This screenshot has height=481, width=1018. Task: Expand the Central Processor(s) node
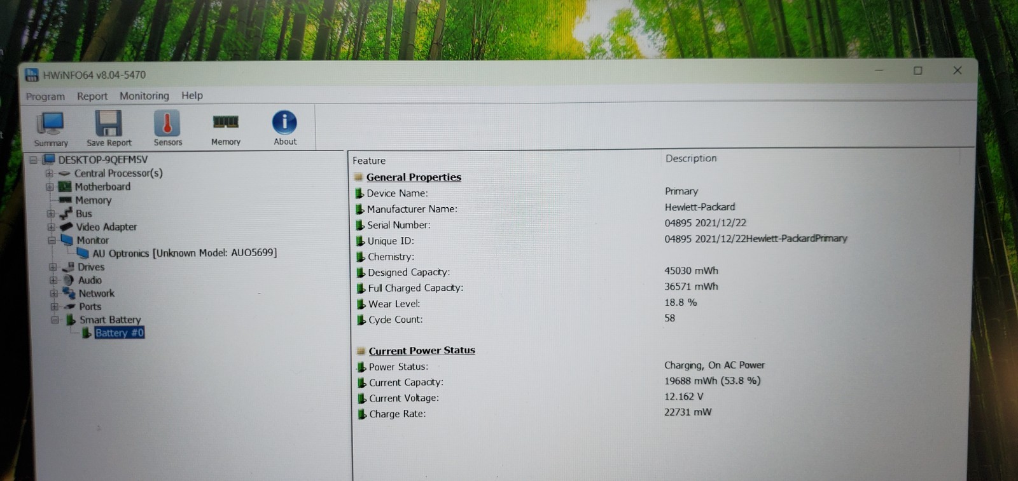pyautogui.click(x=49, y=173)
